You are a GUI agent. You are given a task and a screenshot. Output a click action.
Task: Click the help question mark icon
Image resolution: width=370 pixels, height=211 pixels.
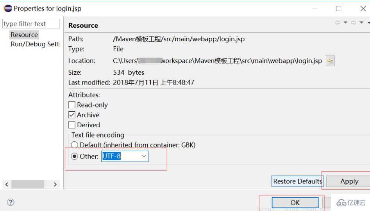[x=11, y=202]
